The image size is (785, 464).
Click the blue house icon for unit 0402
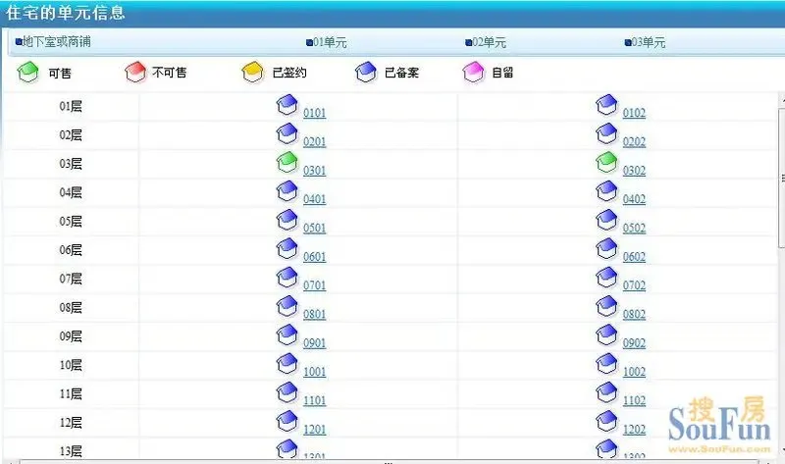click(606, 191)
